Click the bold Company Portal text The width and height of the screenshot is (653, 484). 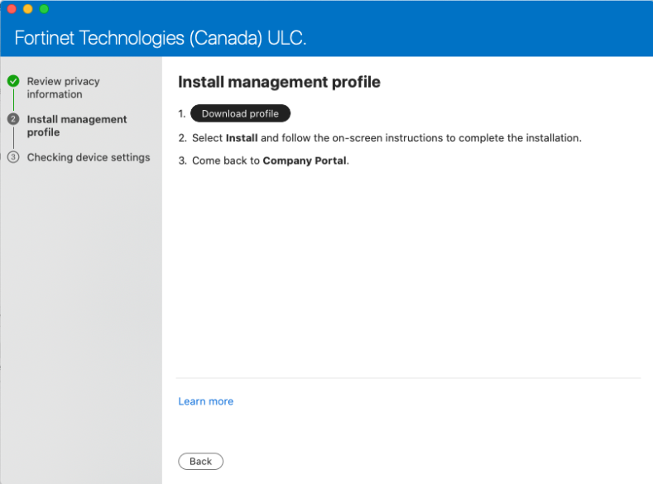[x=305, y=161]
